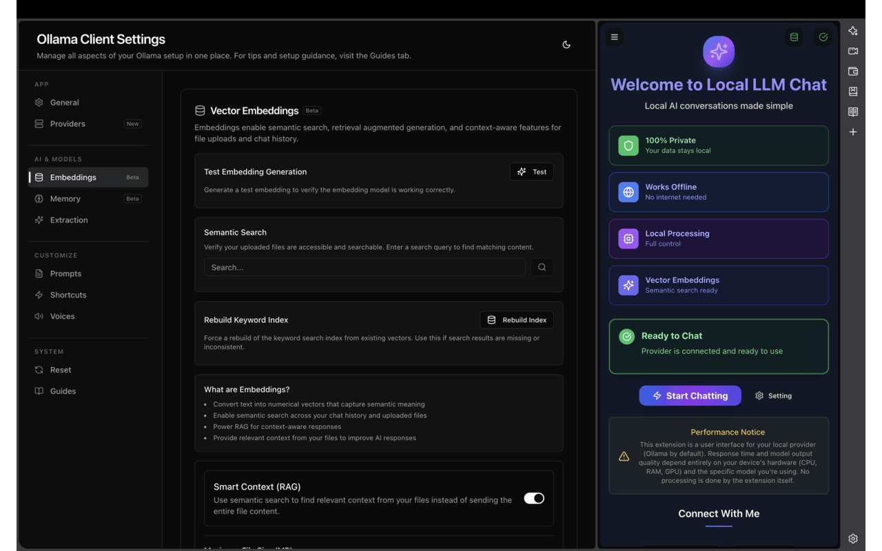Click the "Rebuild Keyword Index" heading

(x=246, y=320)
